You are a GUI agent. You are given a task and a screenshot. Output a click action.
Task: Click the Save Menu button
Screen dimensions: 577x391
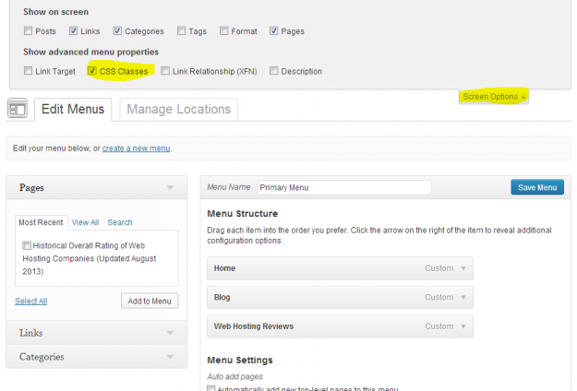point(537,187)
